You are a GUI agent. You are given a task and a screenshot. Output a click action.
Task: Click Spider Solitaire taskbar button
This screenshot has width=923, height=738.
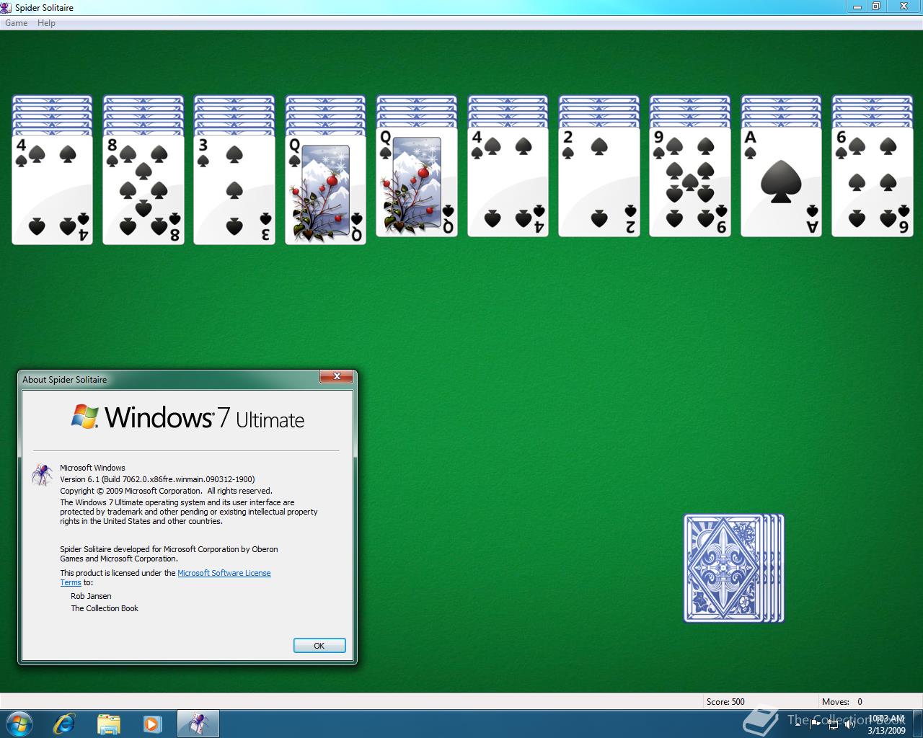click(x=198, y=724)
